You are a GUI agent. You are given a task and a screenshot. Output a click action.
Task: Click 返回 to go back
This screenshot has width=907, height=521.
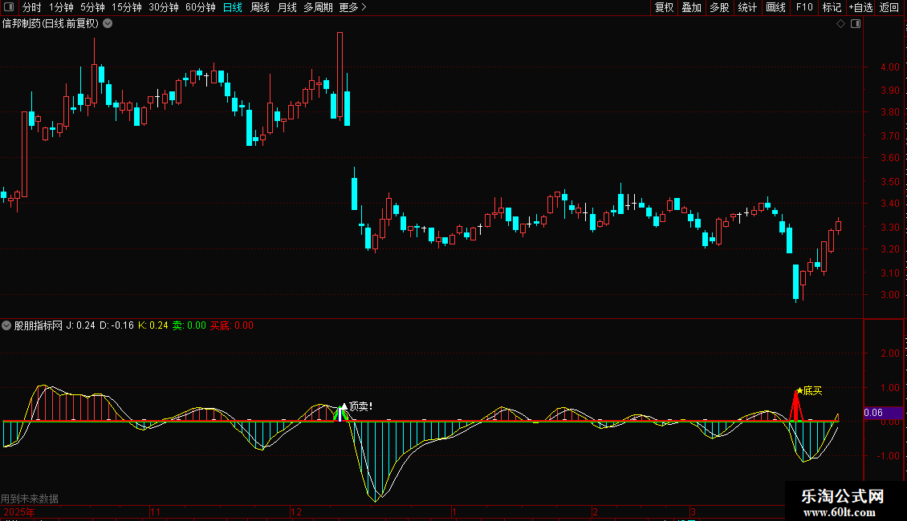(x=889, y=7)
